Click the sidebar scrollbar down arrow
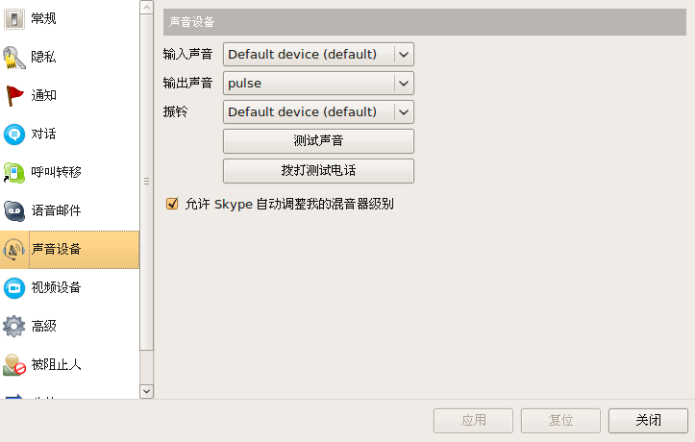 (x=146, y=391)
